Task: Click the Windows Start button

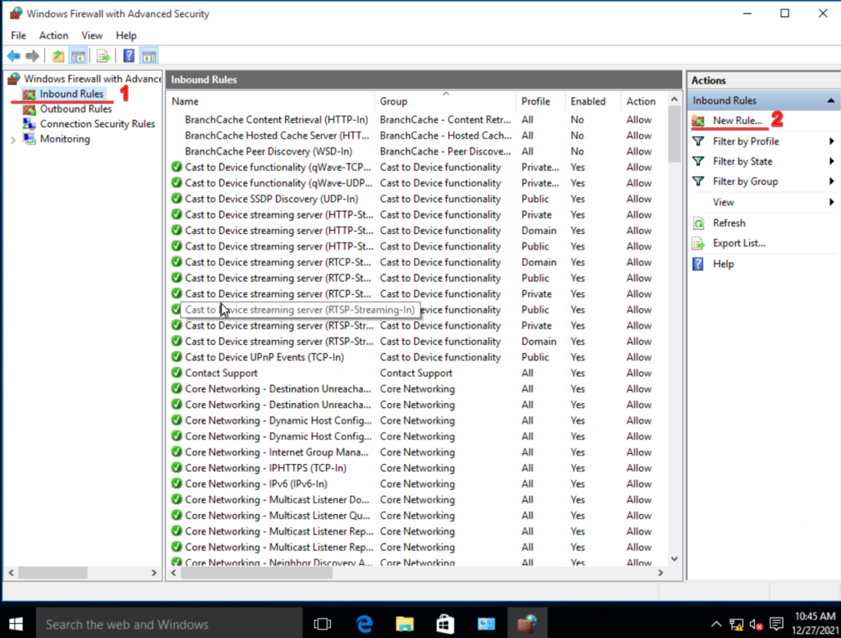Action: [16, 624]
